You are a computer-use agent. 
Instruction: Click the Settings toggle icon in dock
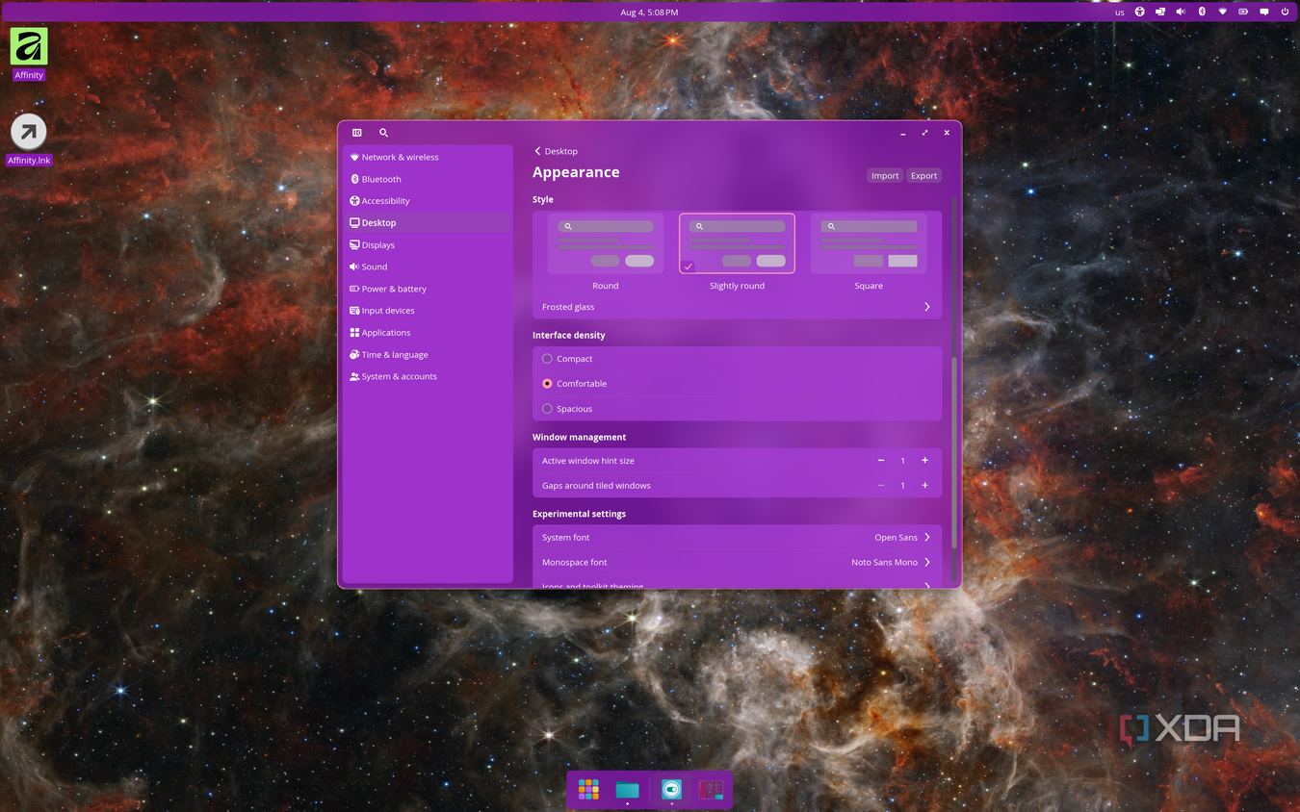671,790
